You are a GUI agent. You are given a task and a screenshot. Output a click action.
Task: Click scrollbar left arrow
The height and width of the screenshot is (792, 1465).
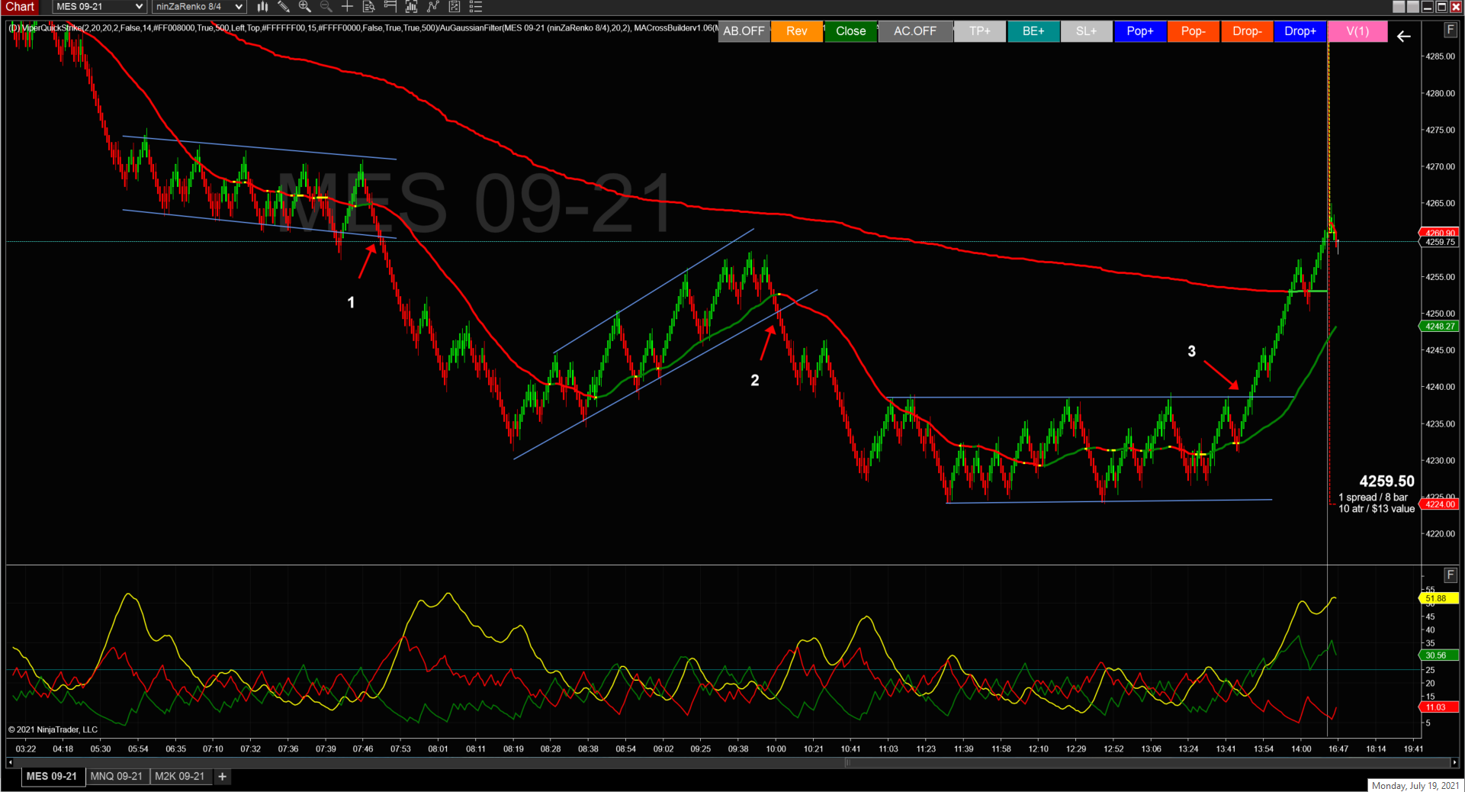(10, 762)
